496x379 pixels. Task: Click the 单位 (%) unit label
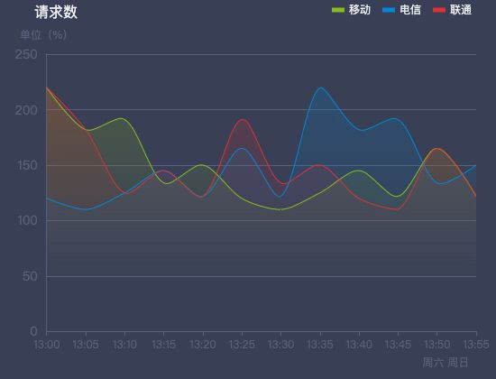43,34
